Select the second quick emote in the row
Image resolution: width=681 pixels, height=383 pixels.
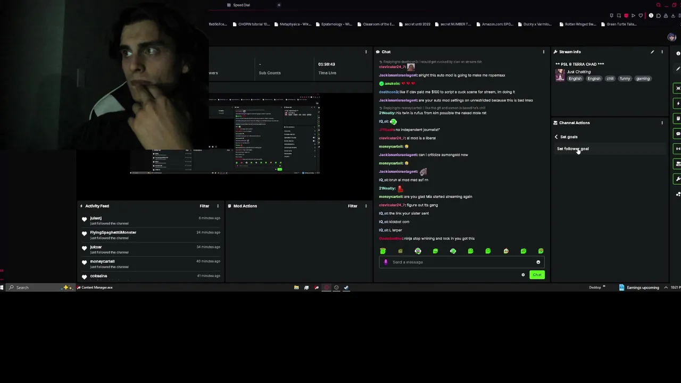pyautogui.click(x=400, y=251)
